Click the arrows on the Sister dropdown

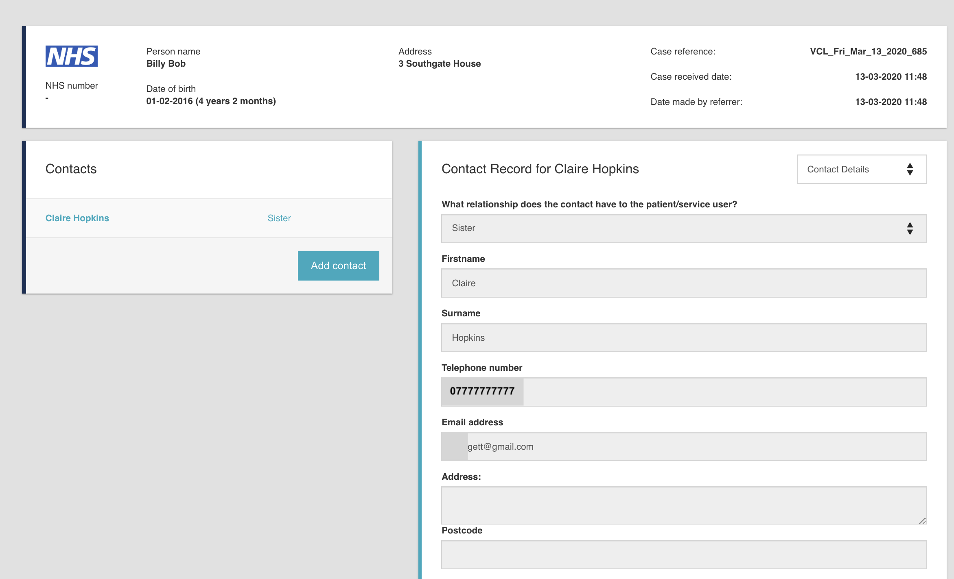click(910, 229)
